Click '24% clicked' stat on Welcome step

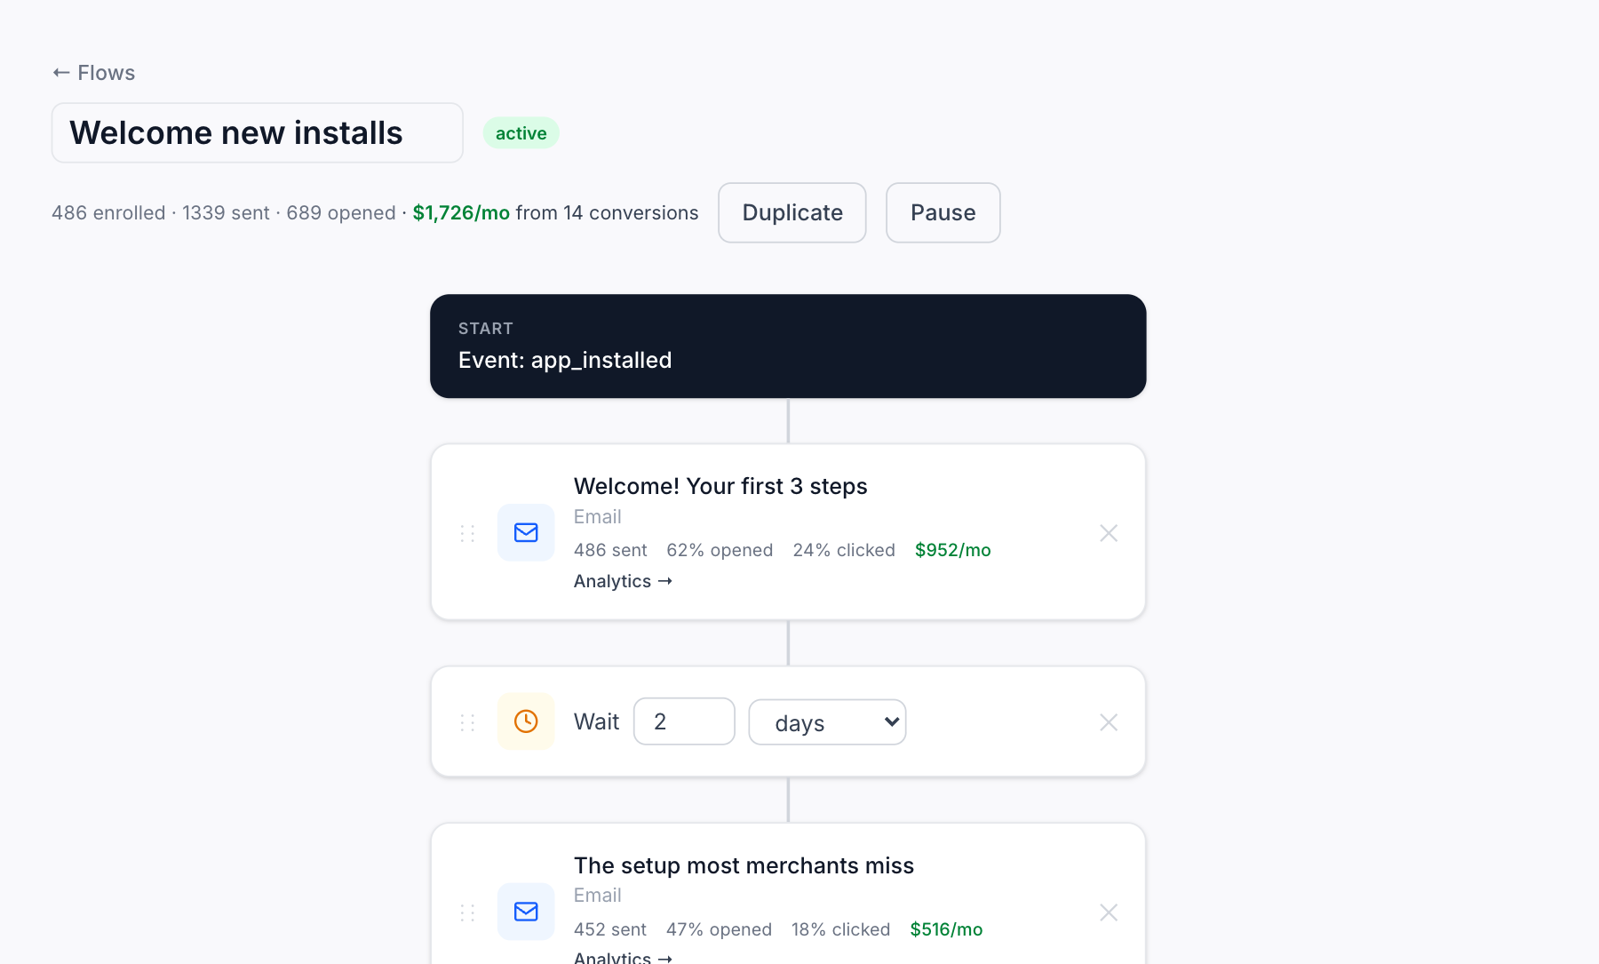pyautogui.click(x=844, y=550)
